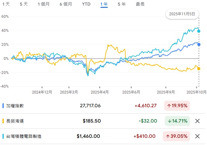Click the 2025年10月 axis label

[196, 92]
